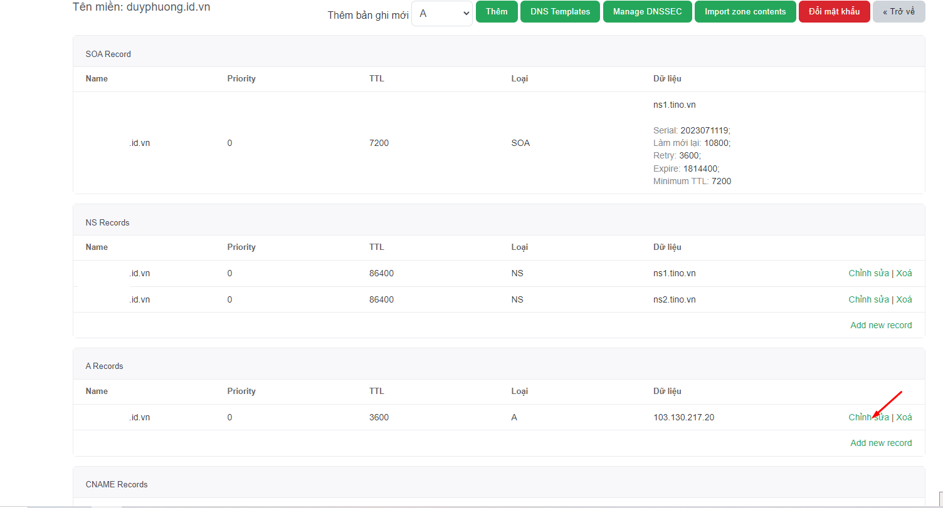Click the Thêm button
This screenshot has width=943, height=508.
click(x=497, y=12)
